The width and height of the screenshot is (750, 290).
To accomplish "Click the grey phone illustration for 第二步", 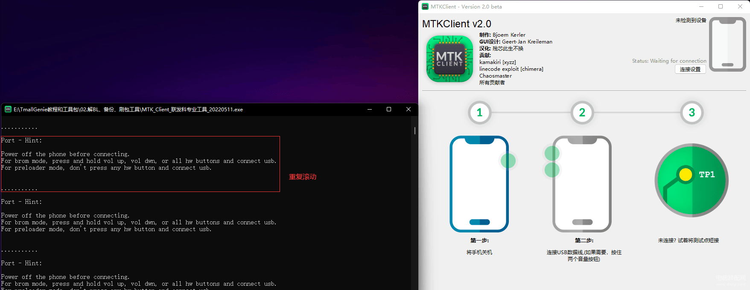I will pyautogui.click(x=582, y=184).
